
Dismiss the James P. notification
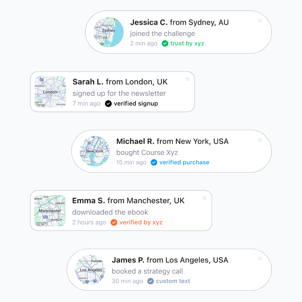pyautogui.click(x=260, y=259)
